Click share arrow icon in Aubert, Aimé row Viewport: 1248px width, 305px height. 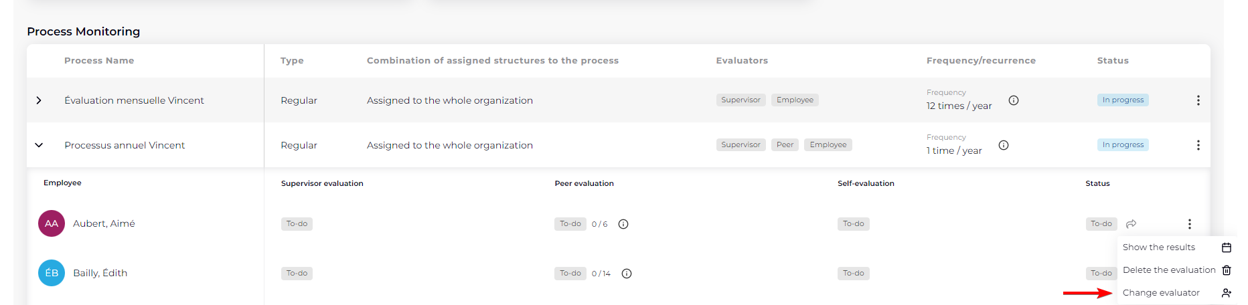[x=1132, y=224]
